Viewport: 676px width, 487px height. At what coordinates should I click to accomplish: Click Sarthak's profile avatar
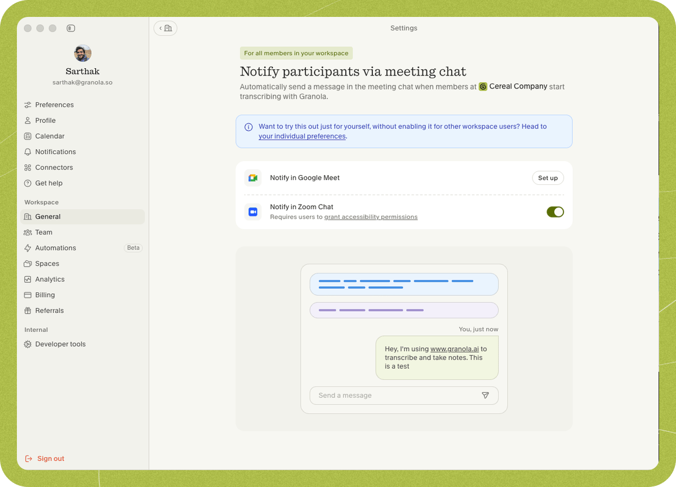pyautogui.click(x=83, y=54)
